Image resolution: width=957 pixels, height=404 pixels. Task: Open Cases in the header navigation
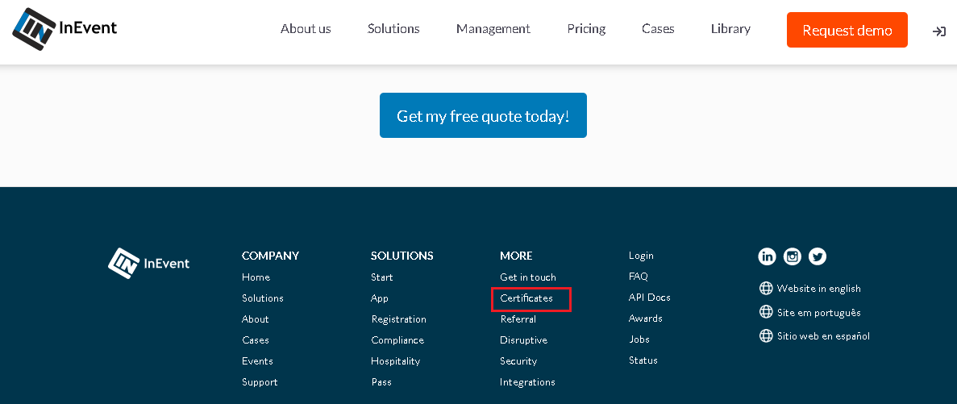pyautogui.click(x=658, y=29)
